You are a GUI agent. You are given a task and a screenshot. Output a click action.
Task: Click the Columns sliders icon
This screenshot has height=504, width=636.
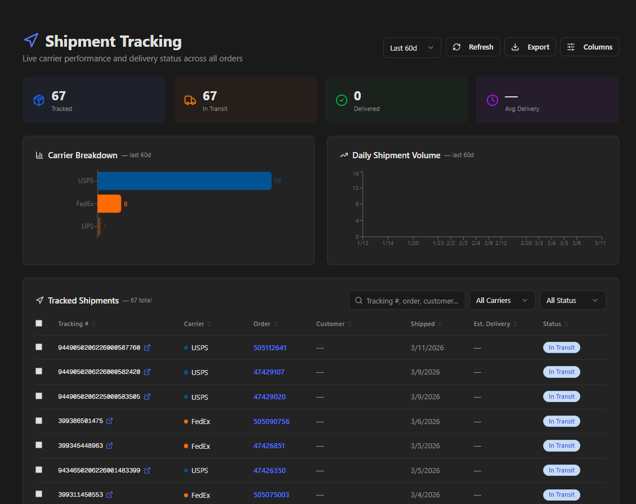coord(571,47)
